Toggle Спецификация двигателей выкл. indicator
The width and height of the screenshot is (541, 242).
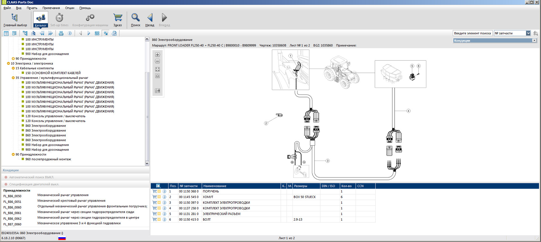[6, 184]
